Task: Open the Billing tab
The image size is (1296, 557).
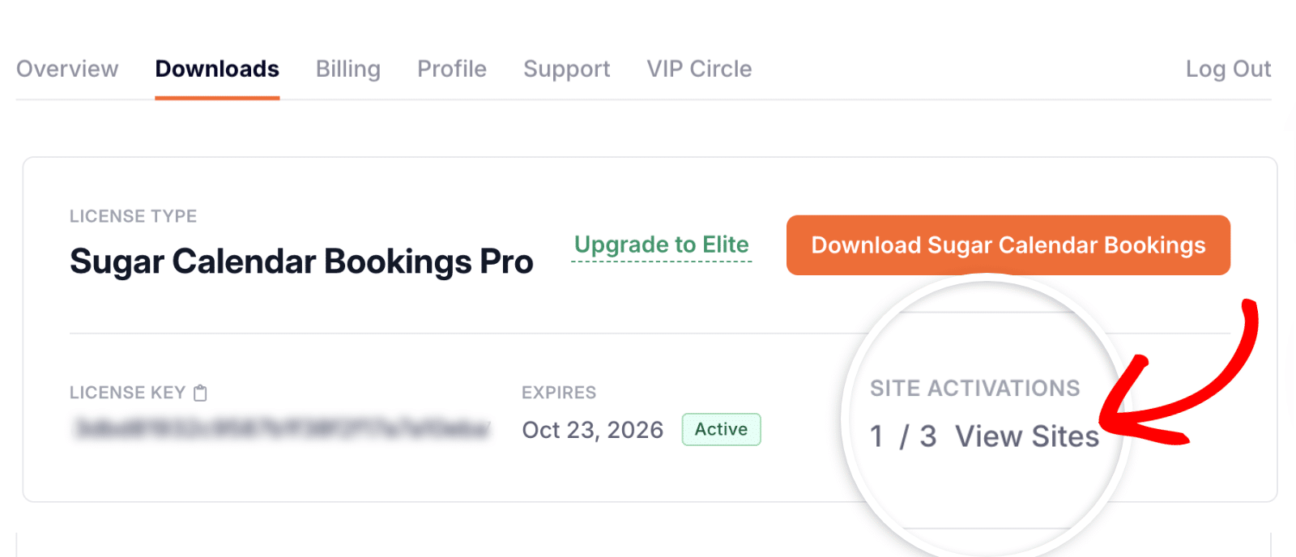Action: [347, 69]
